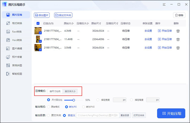Click the 移除 button
Image resolution: width=190 pixels, height=123 pixels.
click(179, 15)
